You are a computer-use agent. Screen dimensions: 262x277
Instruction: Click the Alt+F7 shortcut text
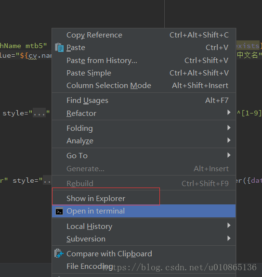click(x=217, y=101)
